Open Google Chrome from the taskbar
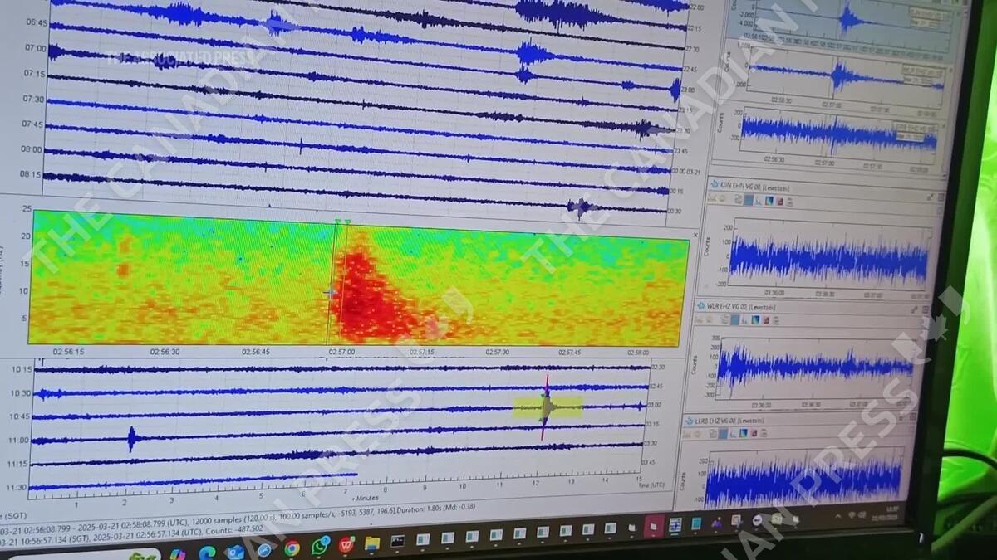This screenshot has width=997, height=560. 292,548
